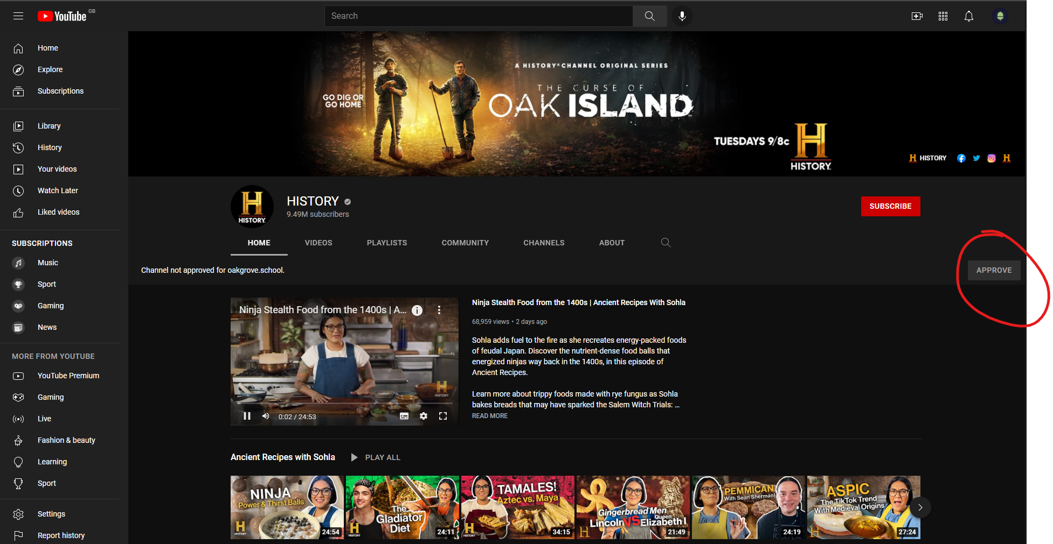
Task: Open News subscription channel
Action: pyautogui.click(x=60, y=327)
